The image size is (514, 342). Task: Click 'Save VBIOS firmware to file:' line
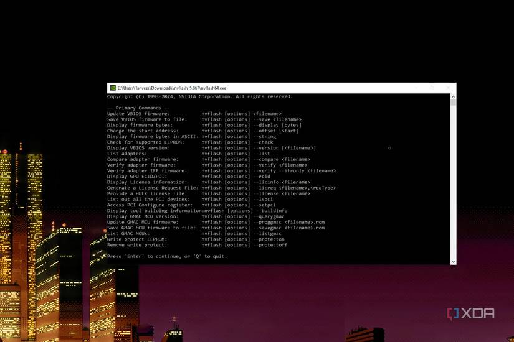tap(204, 119)
